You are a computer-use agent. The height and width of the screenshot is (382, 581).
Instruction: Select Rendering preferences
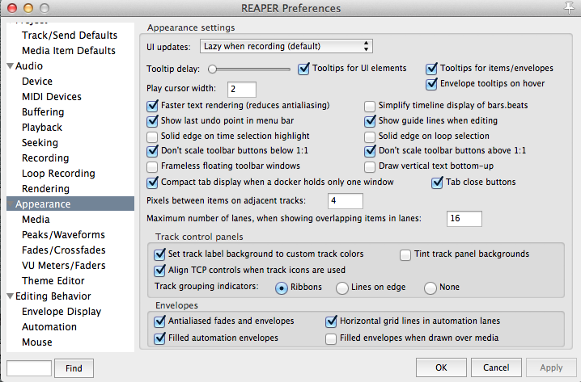click(45, 189)
